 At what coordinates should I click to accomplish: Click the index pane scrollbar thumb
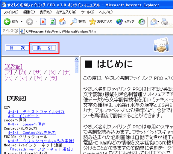pos(77,67)
